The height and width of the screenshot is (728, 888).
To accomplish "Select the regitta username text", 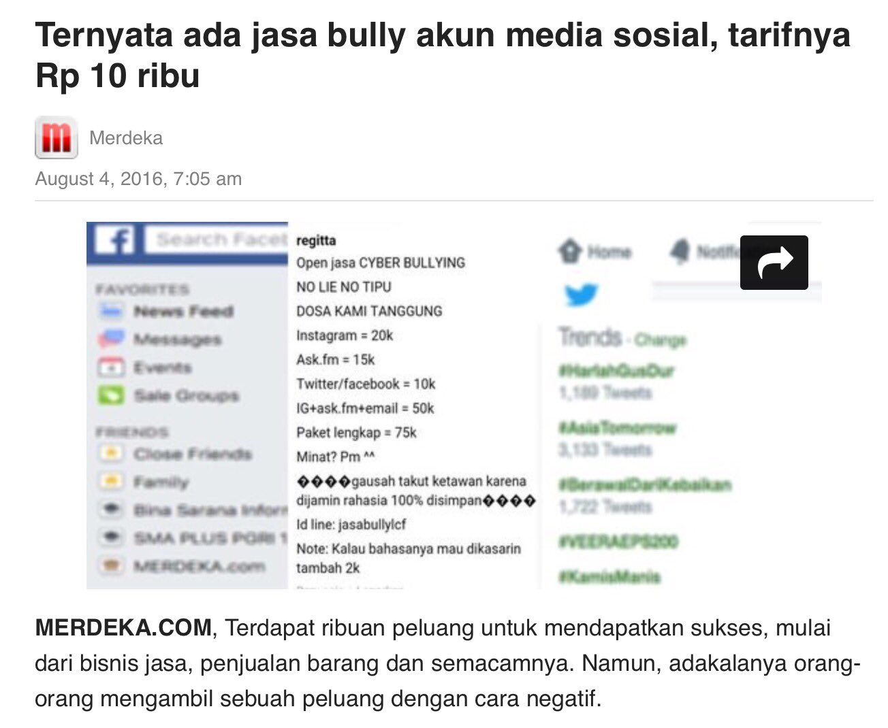I will tap(316, 241).
